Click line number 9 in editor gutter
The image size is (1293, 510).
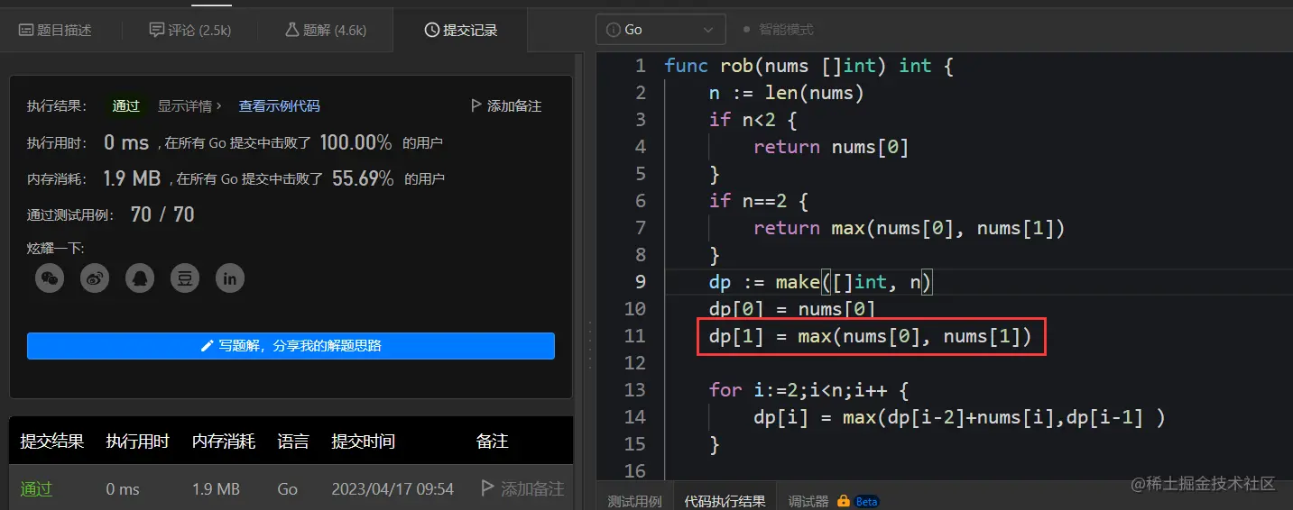click(x=641, y=282)
